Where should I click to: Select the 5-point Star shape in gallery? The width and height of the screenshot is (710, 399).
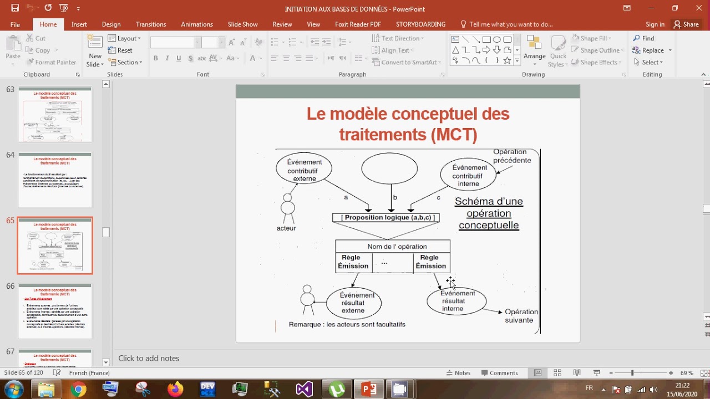point(507,60)
